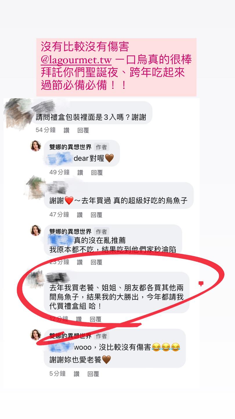
Task: Reply to the comment asking about 禮盒包裝
Action: click(x=83, y=130)
